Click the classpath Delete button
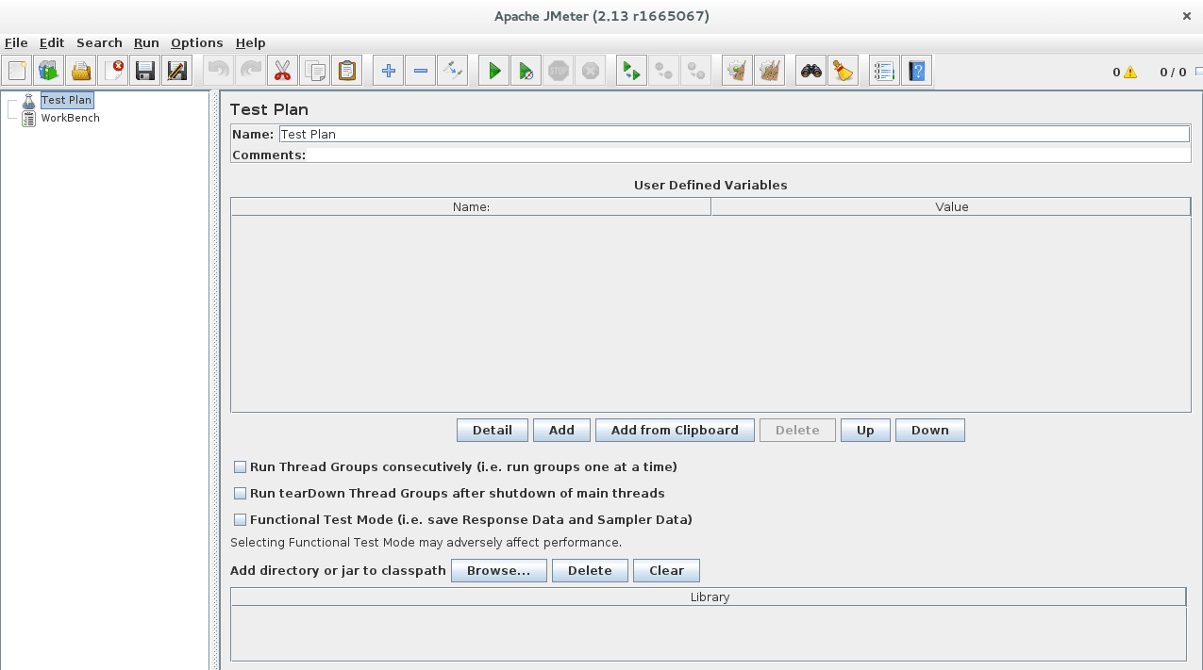 (x=590, y=570)
